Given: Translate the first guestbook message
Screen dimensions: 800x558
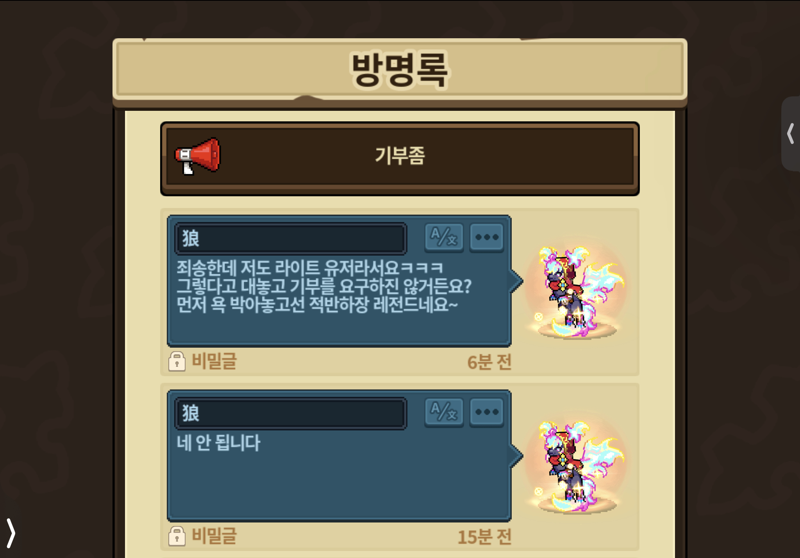Looking at the screenshot, I should point(444,237).
